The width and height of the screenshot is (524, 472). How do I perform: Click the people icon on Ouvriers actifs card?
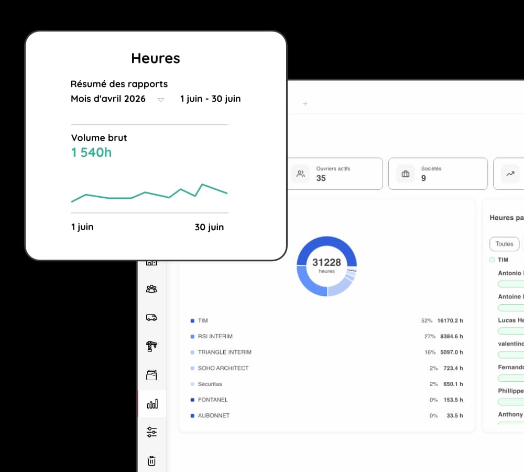tap(301, 174)
